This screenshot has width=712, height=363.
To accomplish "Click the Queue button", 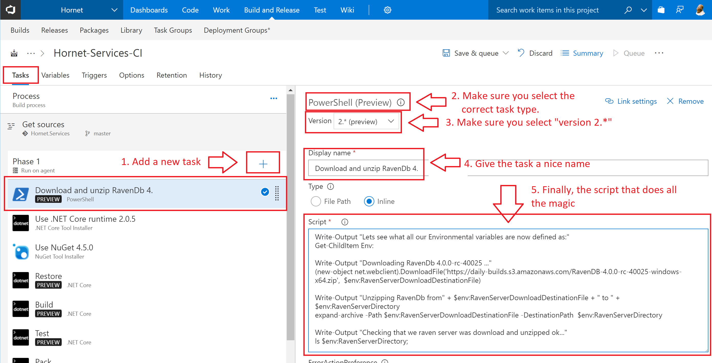I will tap(629, 53).
